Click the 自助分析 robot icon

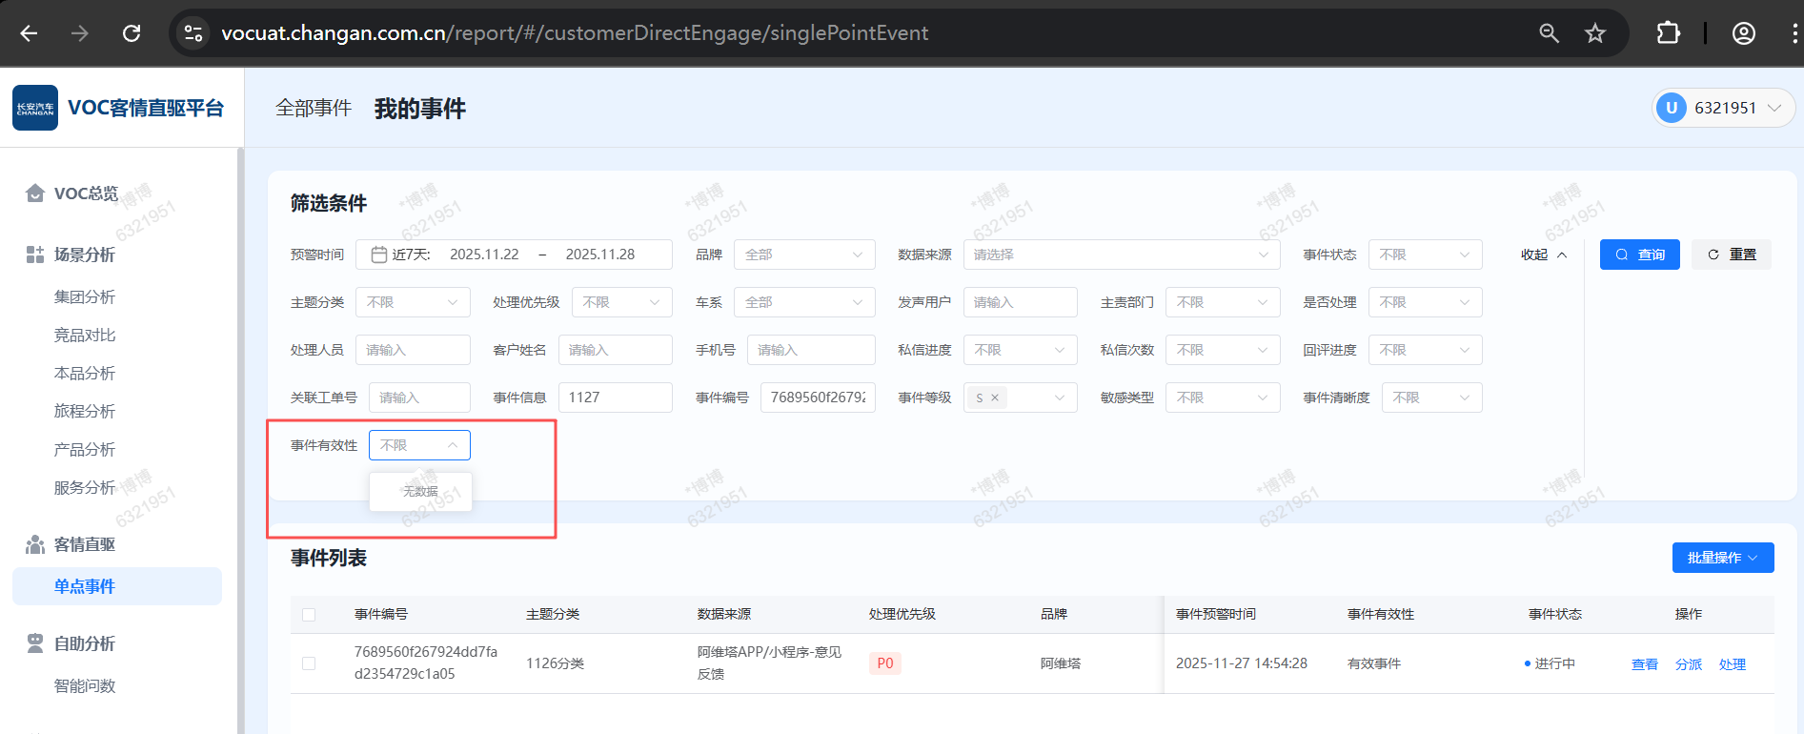click(x=35, y=643)
